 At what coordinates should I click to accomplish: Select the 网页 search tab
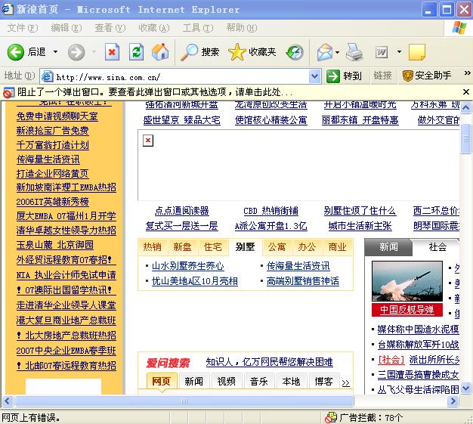point(161,382)
